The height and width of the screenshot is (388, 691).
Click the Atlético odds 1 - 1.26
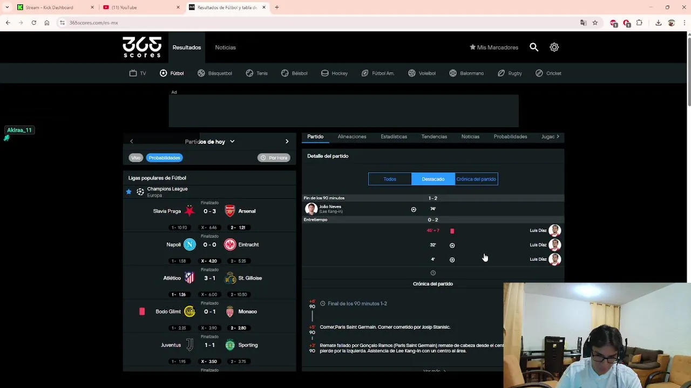pos(179,295)
